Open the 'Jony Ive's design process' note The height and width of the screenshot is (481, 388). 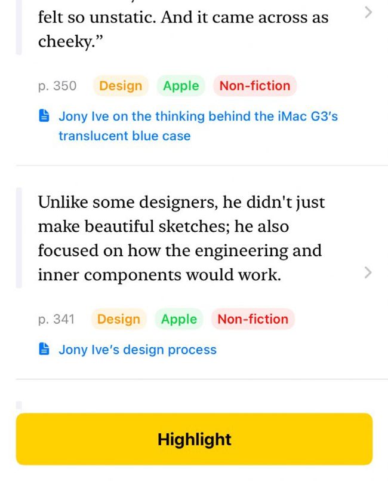[x=137, y=350]
